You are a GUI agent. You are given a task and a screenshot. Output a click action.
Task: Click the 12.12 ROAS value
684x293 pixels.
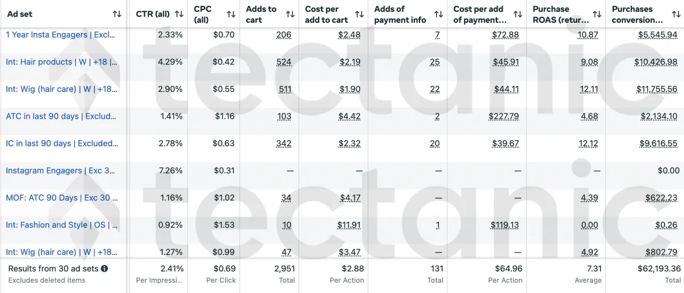pyautogui.click(x=588, y=144)
